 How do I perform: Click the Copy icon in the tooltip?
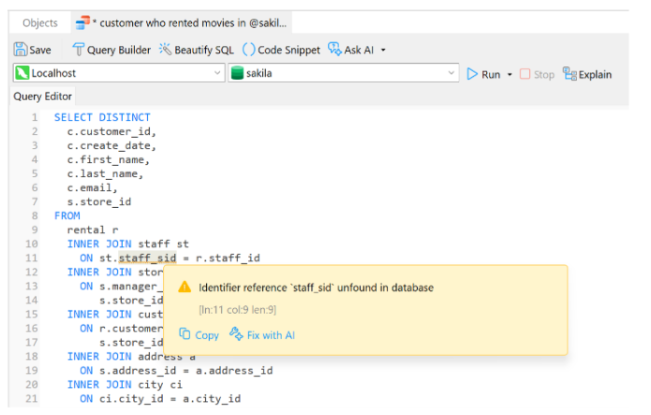tap(185, 333)
